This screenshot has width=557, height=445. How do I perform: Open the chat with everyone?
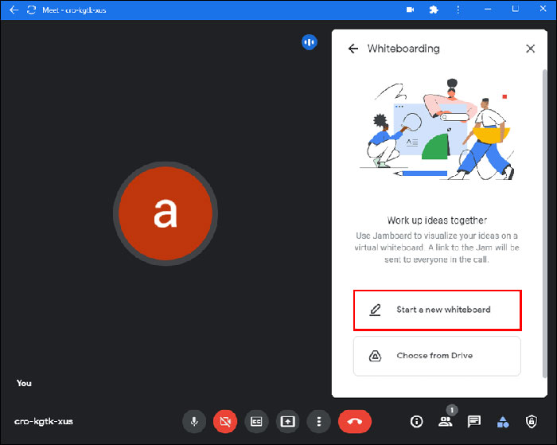pos(473,421)
